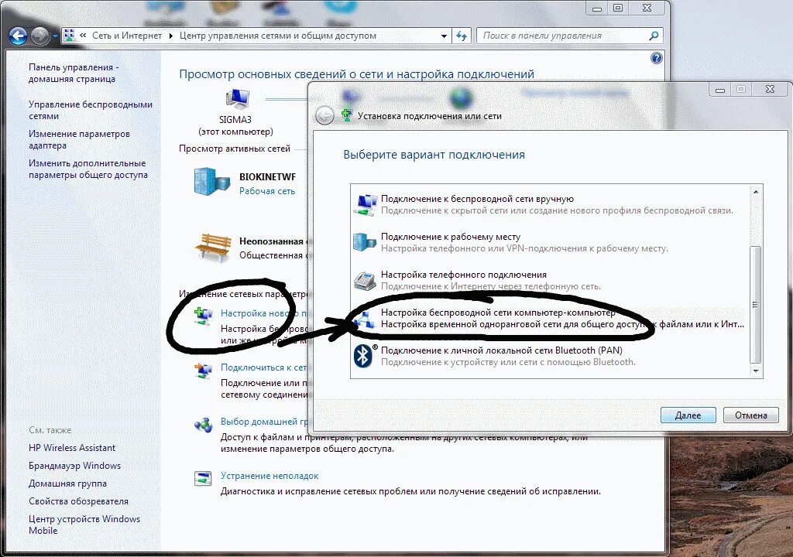Click the Подключиться к сети link
The image size is (793, 557).
(x=263, y=367)
